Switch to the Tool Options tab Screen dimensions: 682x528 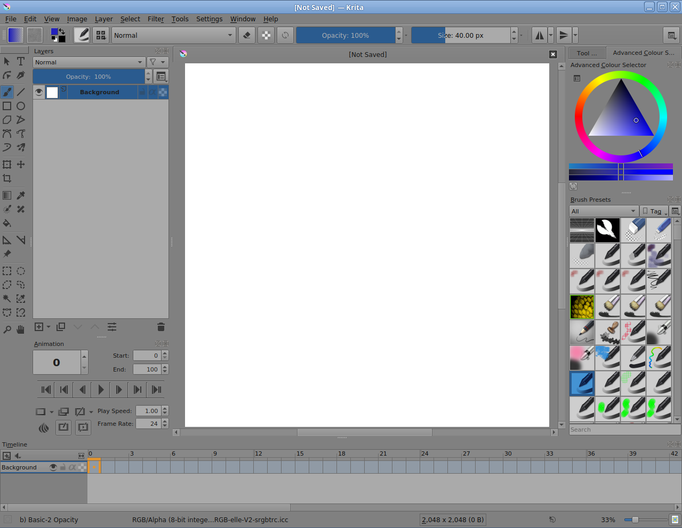587,53
